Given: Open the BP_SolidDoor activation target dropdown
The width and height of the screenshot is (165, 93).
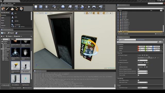Looking at the screenshot, I should pos(145,58).
